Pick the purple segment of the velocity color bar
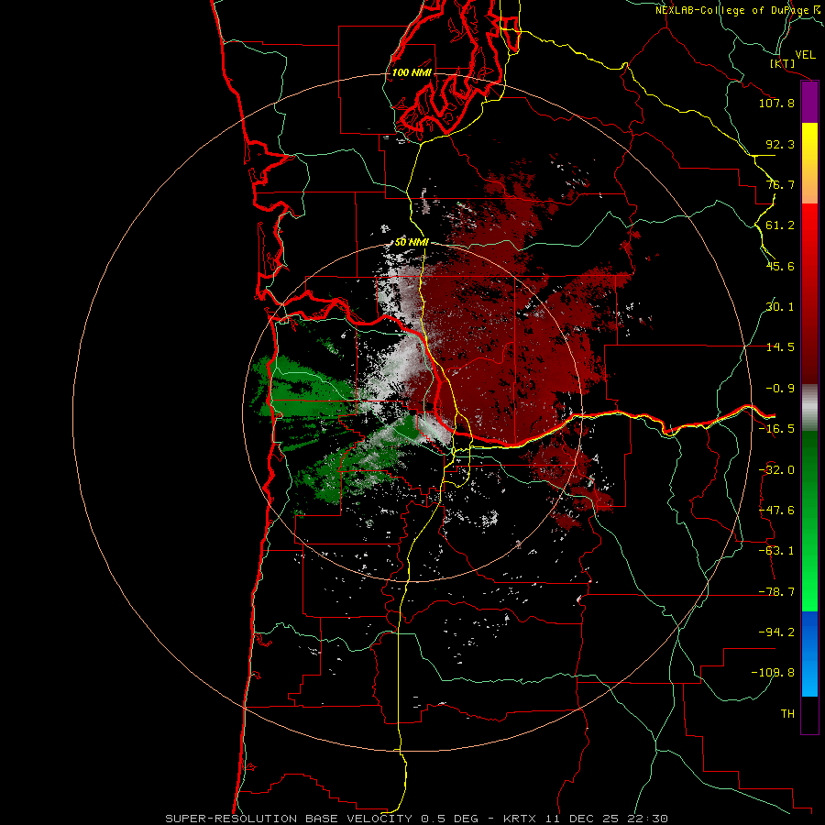This screenshot has width=825, height=825. coord(809,103)
